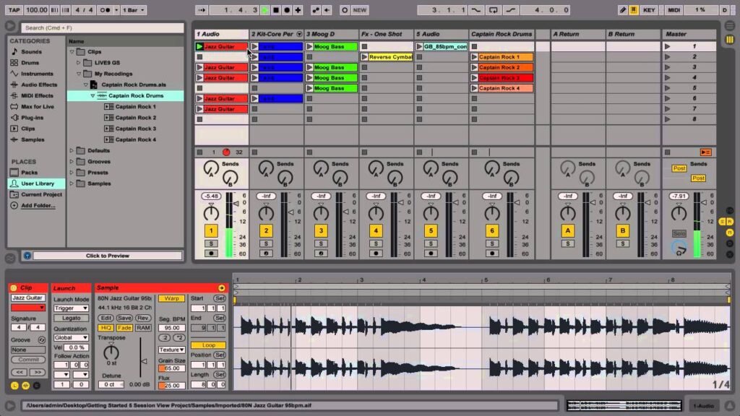Launch the Moog Bass clip in scene 1
This screenshot has height=416, width=740.
coord(309,46)
